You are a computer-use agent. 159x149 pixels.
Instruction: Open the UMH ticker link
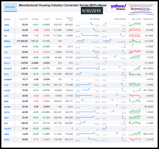pos(7,135)
